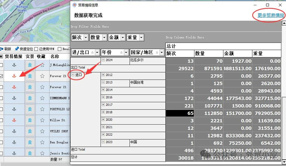
Task: Open street view icon in checked Forever 21 row
Action: [x=30, y=76]
